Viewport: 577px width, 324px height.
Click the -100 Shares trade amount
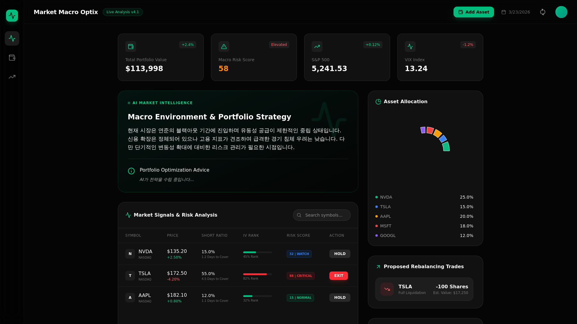[x=452, y=287]
